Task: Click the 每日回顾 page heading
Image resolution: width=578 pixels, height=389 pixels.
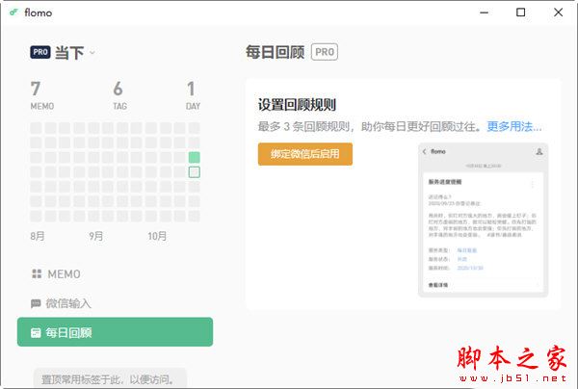Action: [x=275, y=52]
